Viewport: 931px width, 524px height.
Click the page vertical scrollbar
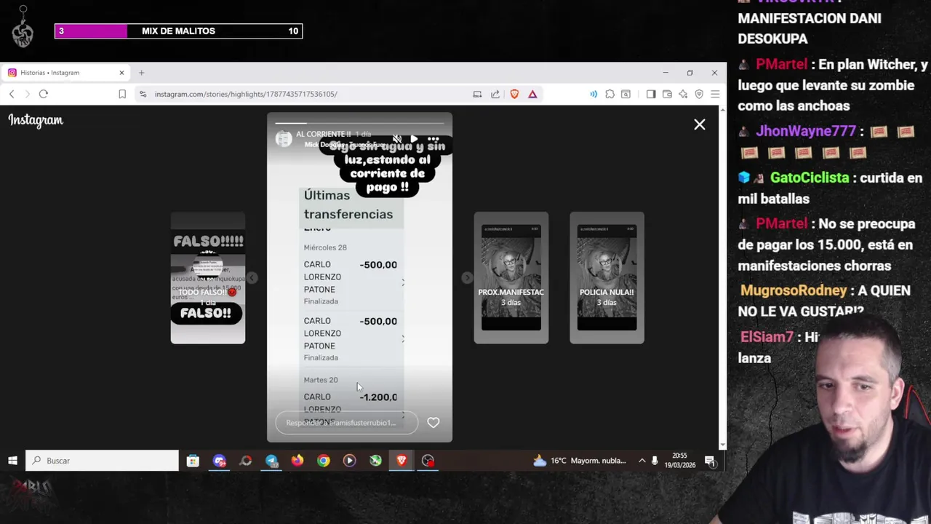722,277
